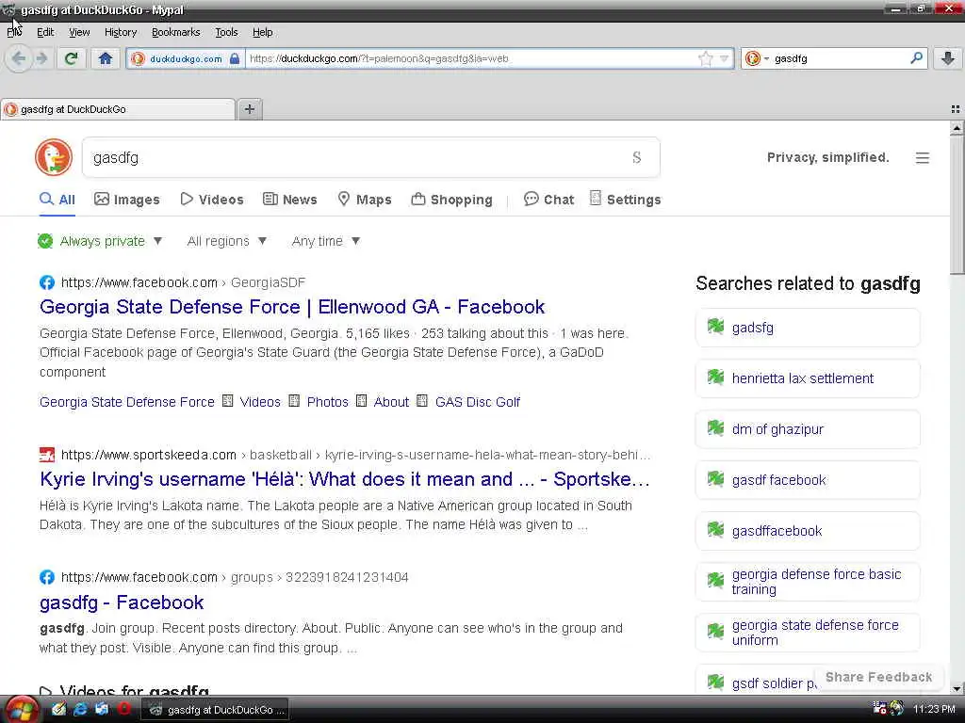Image resolution: width=965 pixels, height=723 pixels.
Task: Click the Facebook favicon of GeorgiaSDF result
Action: pyautogui.click(x=47, y=282)
